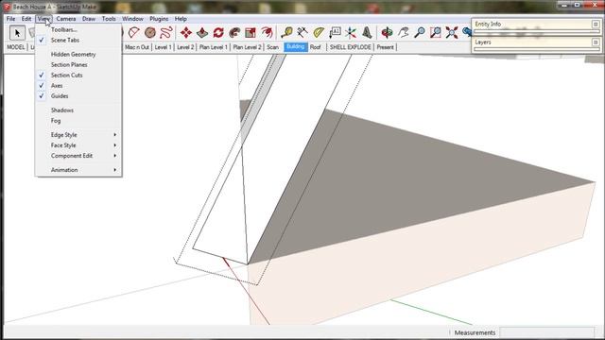The width and height of the screenshot is (605, 340).
Task: Select the Offset tool
Action: tap(267, 33)
